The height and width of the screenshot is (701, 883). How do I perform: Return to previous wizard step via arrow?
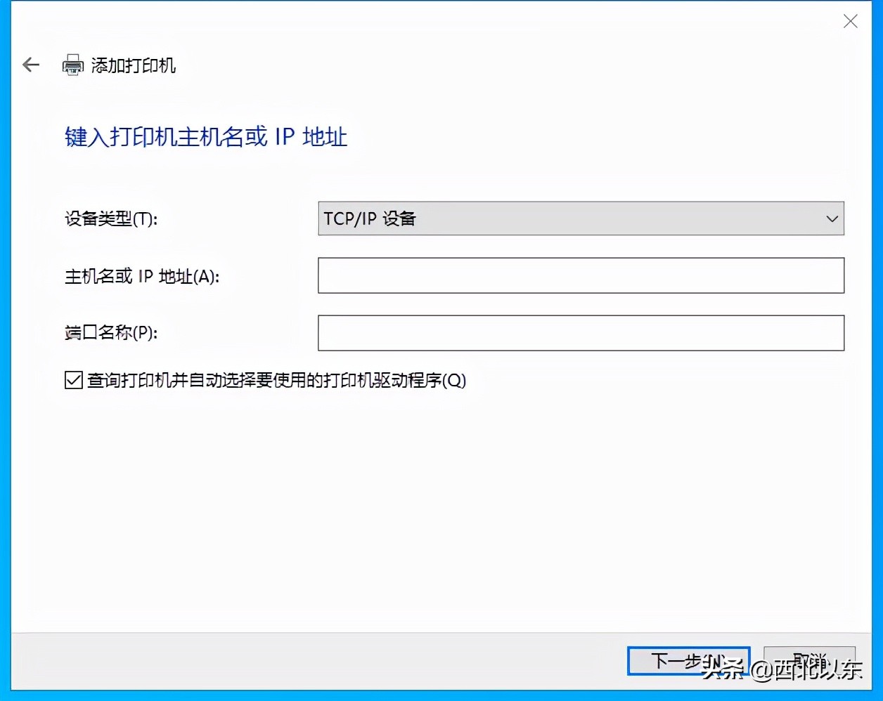(30, 65)
